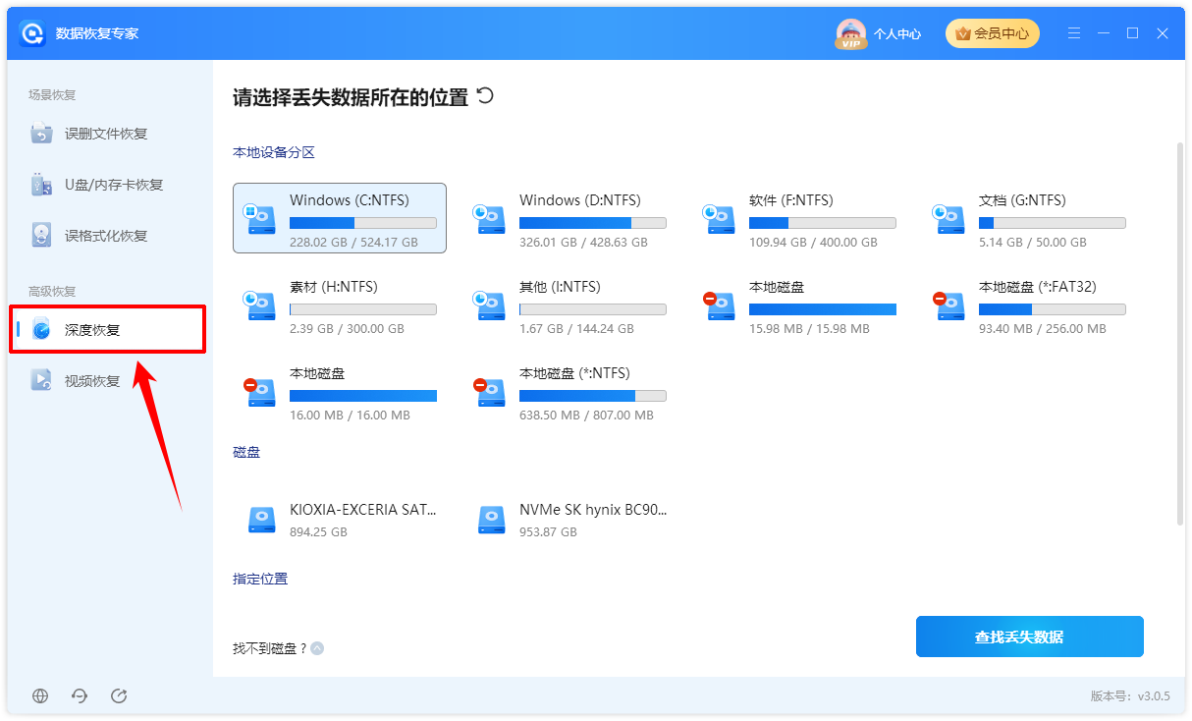Click the U盘/内存卡恢复 USB icon
Screen dimensions: 1192x721
tap(41, 185)
